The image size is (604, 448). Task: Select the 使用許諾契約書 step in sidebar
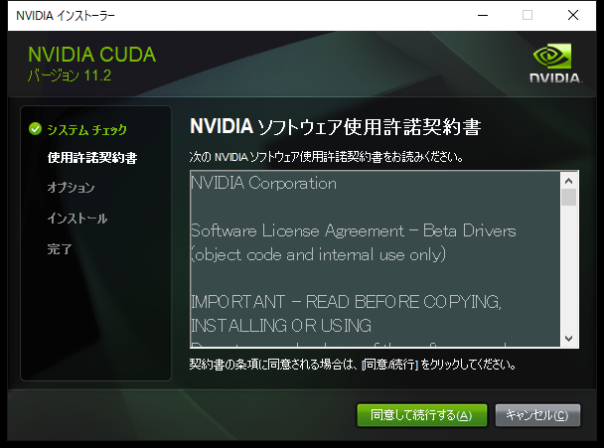tap(92, 157)
